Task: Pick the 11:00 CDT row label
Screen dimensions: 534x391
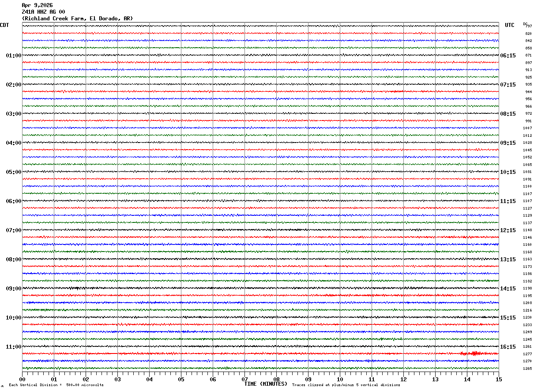Action: 13,347
